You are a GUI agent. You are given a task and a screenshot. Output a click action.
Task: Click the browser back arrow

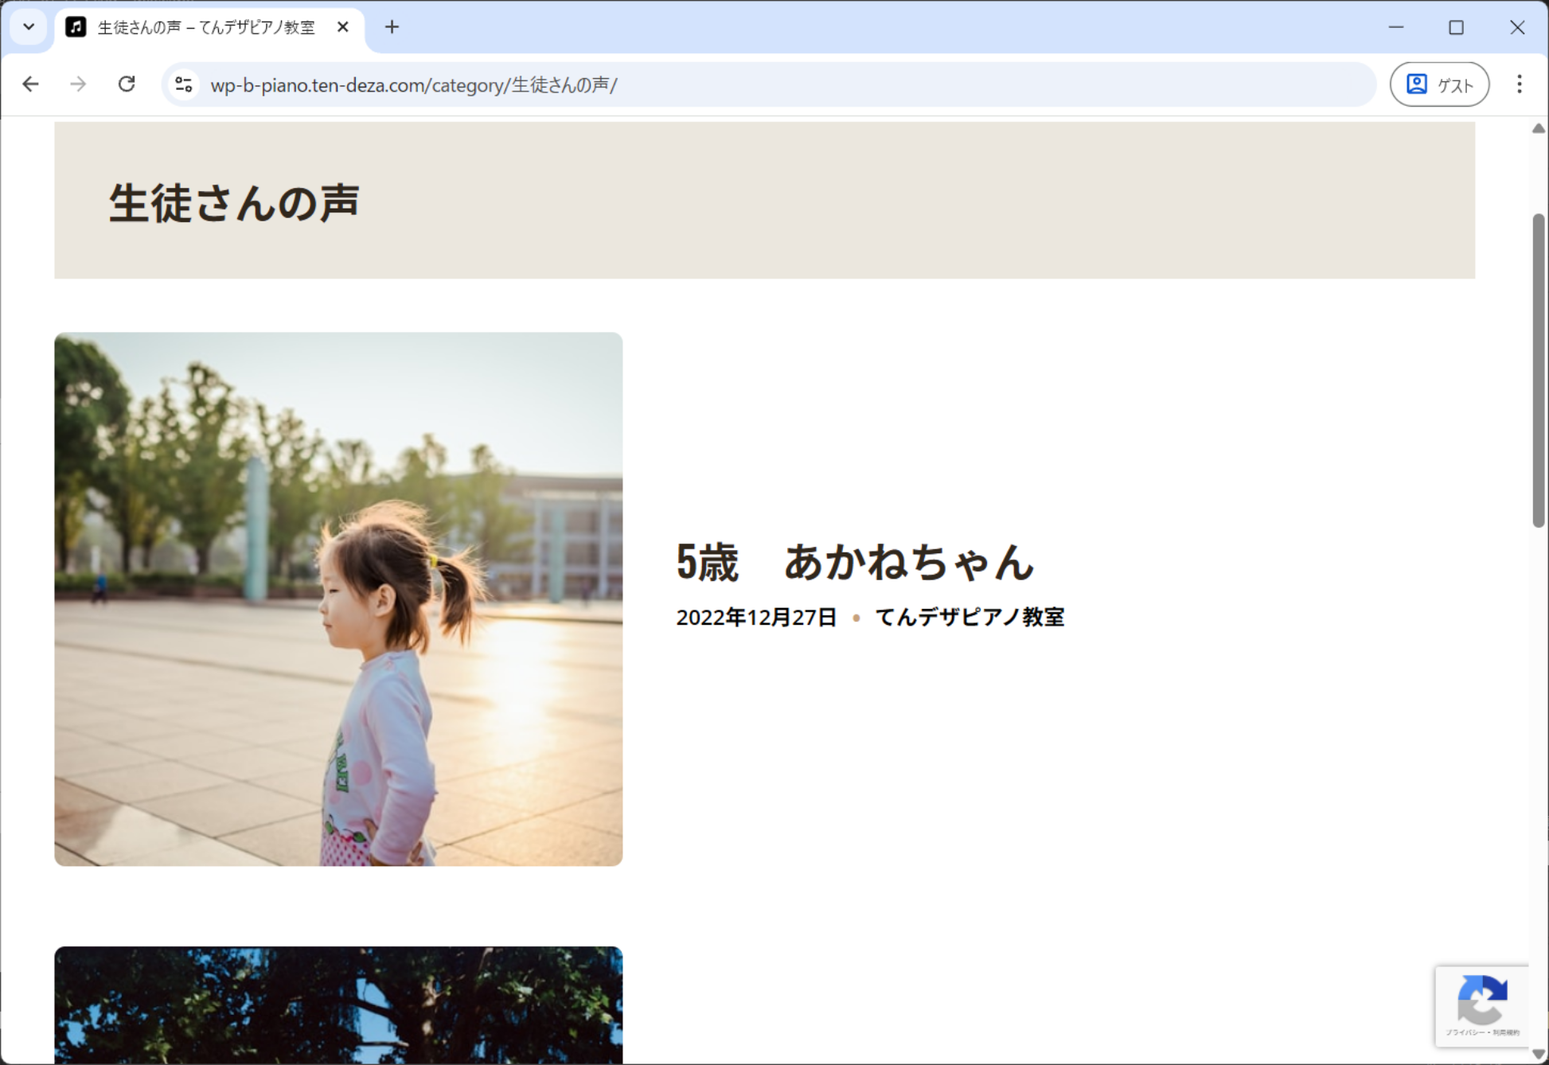tap(30, 84)
